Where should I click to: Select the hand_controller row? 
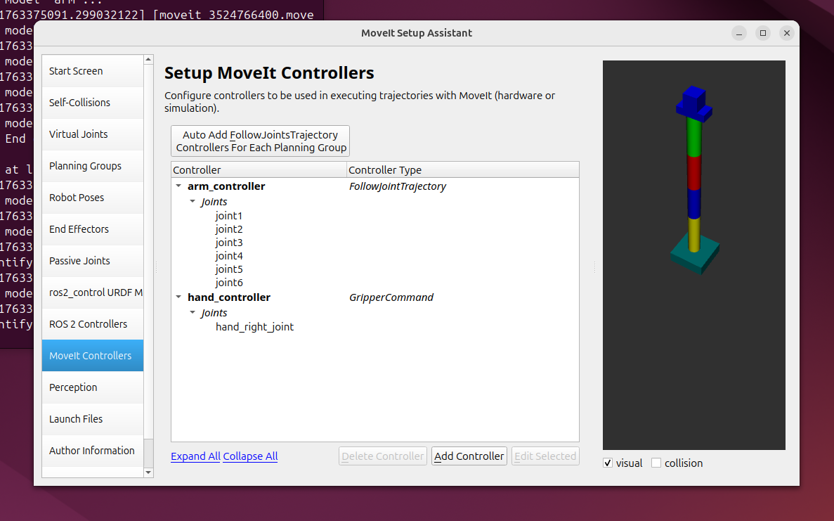tap(229, 297)
